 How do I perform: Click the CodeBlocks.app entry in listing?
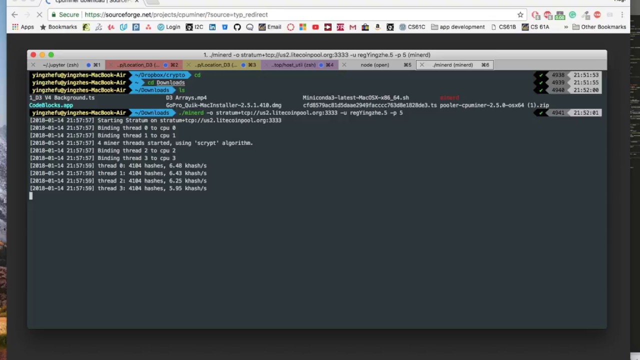pos(51,105)
